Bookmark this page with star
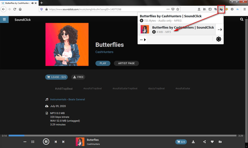Image resolution: width=248 pixels, height=148 pixels. (178, 9)
